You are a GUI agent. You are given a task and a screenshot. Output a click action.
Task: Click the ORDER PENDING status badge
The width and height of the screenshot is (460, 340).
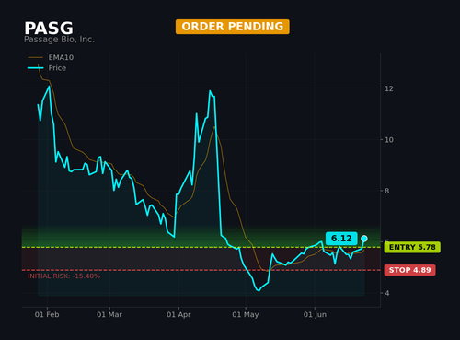tap(233, 27)
